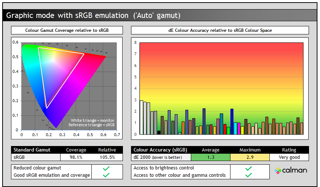Click the Graphic mode with sRGB emulation title bar
The height and width of the screenshot is (187, 320).
(160, 15)
